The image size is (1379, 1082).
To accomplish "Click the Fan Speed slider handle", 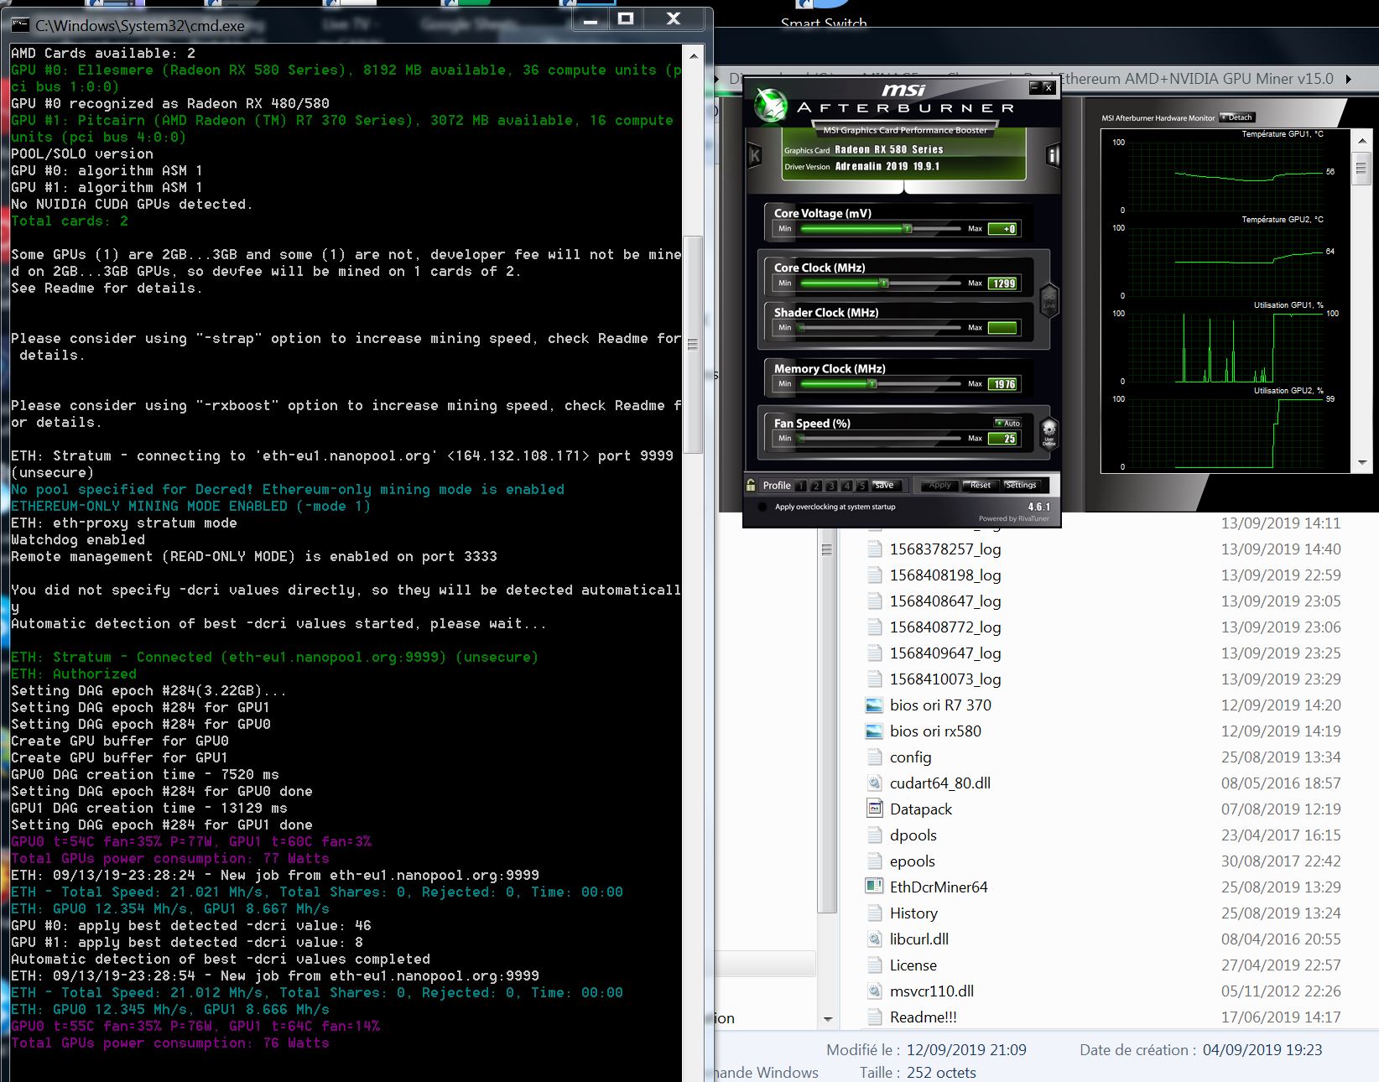I will point(802,438).
